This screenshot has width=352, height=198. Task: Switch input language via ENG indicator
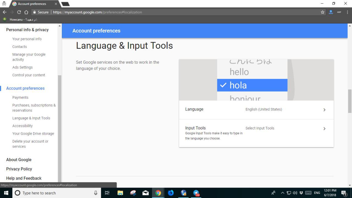[x=317, y=193]
